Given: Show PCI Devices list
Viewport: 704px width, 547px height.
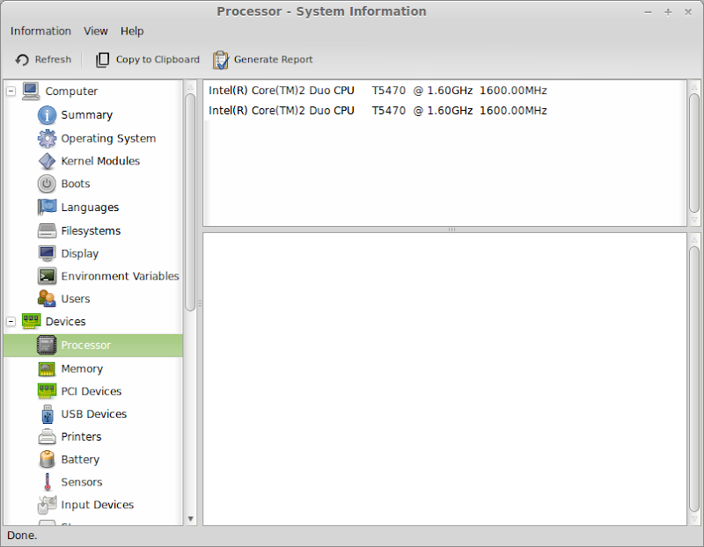Looking at the screenshot, I should (x=92, y=390).
